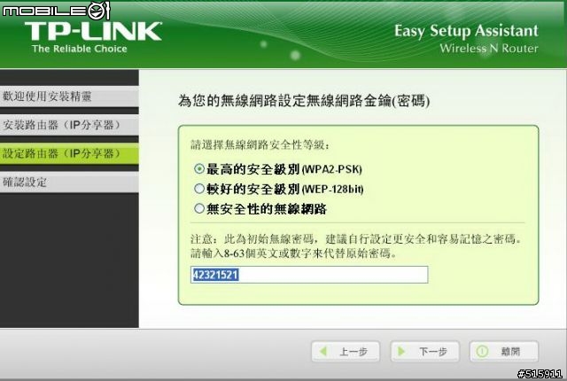
Task: Click the wireless password input field
Action: point(309,275)
